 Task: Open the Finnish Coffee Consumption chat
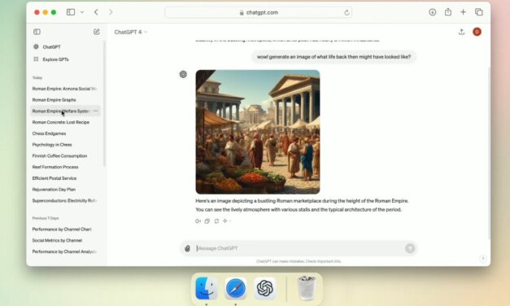click(x=59, y=156)
